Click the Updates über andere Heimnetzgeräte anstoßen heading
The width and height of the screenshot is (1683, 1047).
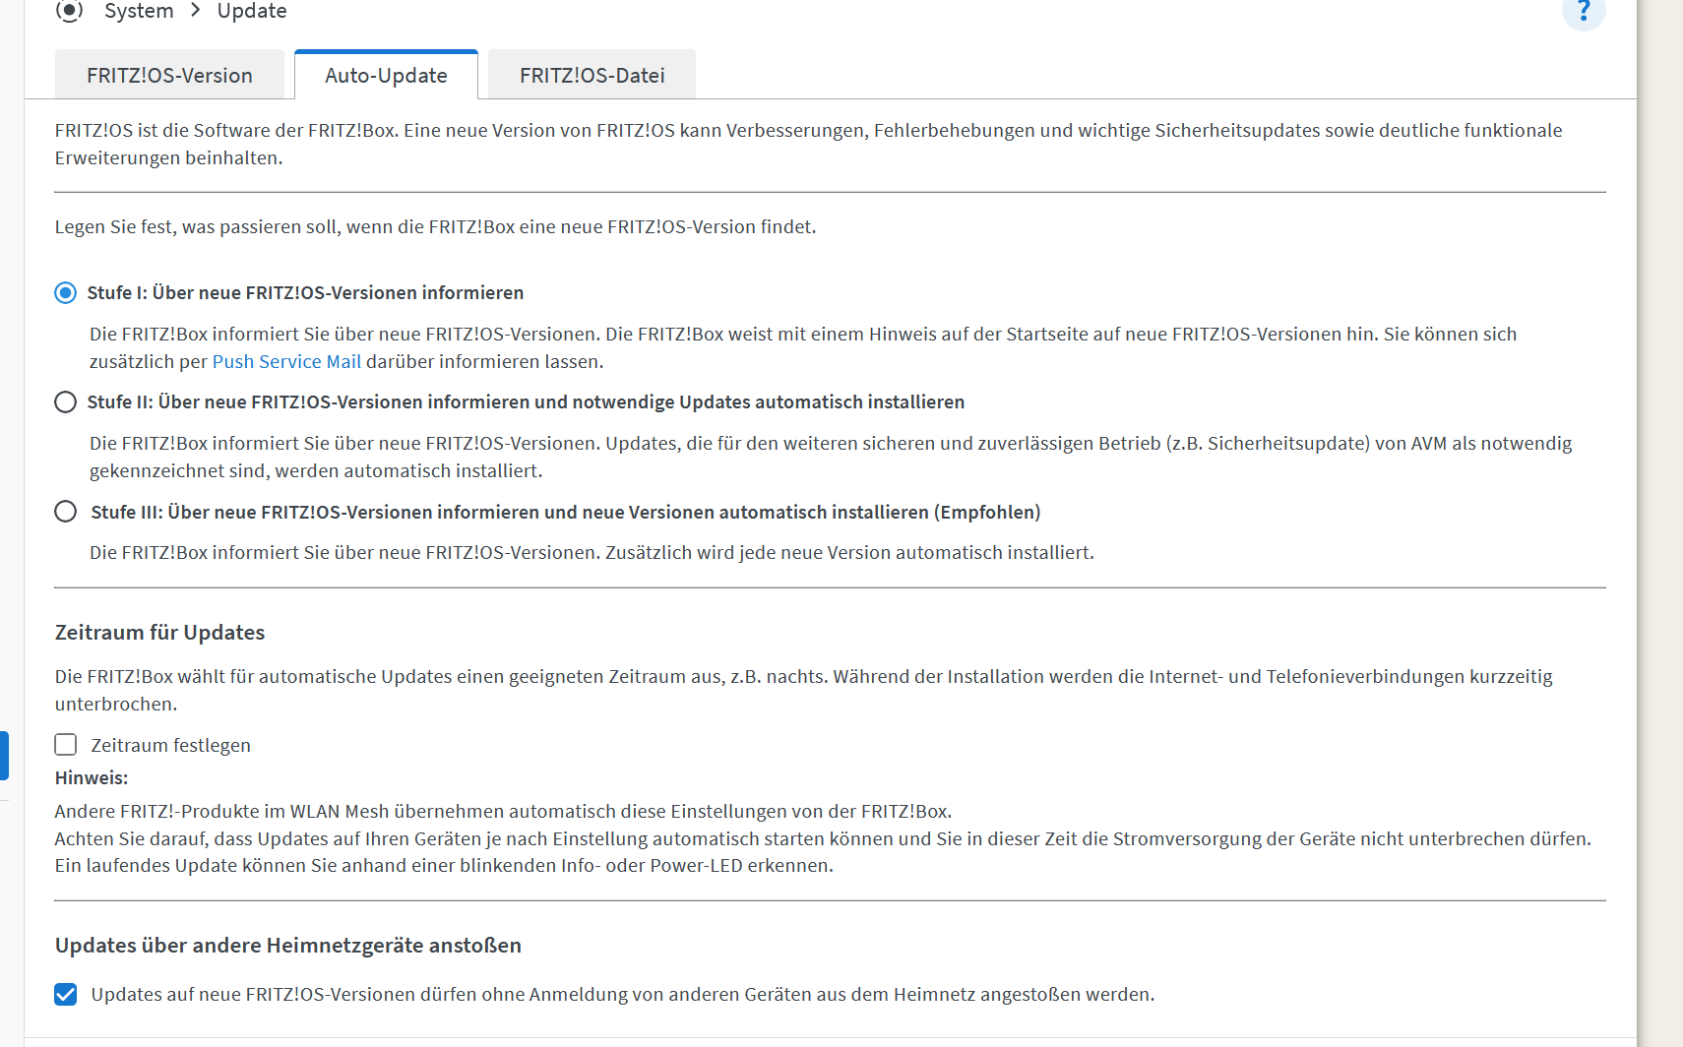(x=288, y=945)
